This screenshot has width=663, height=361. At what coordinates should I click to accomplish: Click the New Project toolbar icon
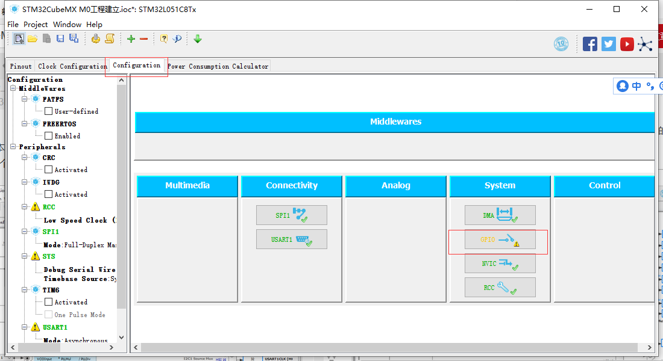coord(19,39)
